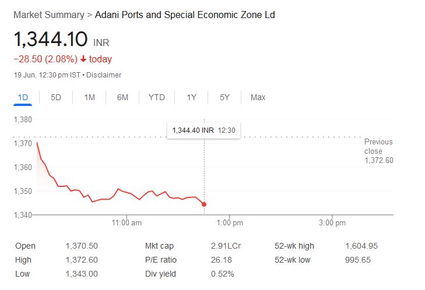This screenshot has width=425, height=290.
Task: Click the 1,344.40 INR chart tooltip
Action: coord(203,130)
